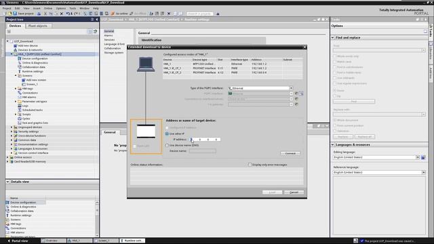
Task: Open Runtime settings in project tree
Action: pos(33,71)
